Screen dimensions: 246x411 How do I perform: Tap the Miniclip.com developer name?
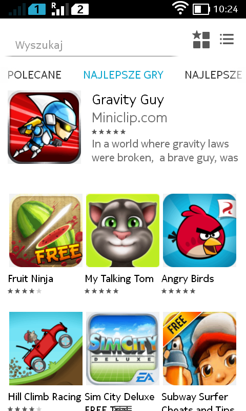pyautogui.click(x=129, y=118)
